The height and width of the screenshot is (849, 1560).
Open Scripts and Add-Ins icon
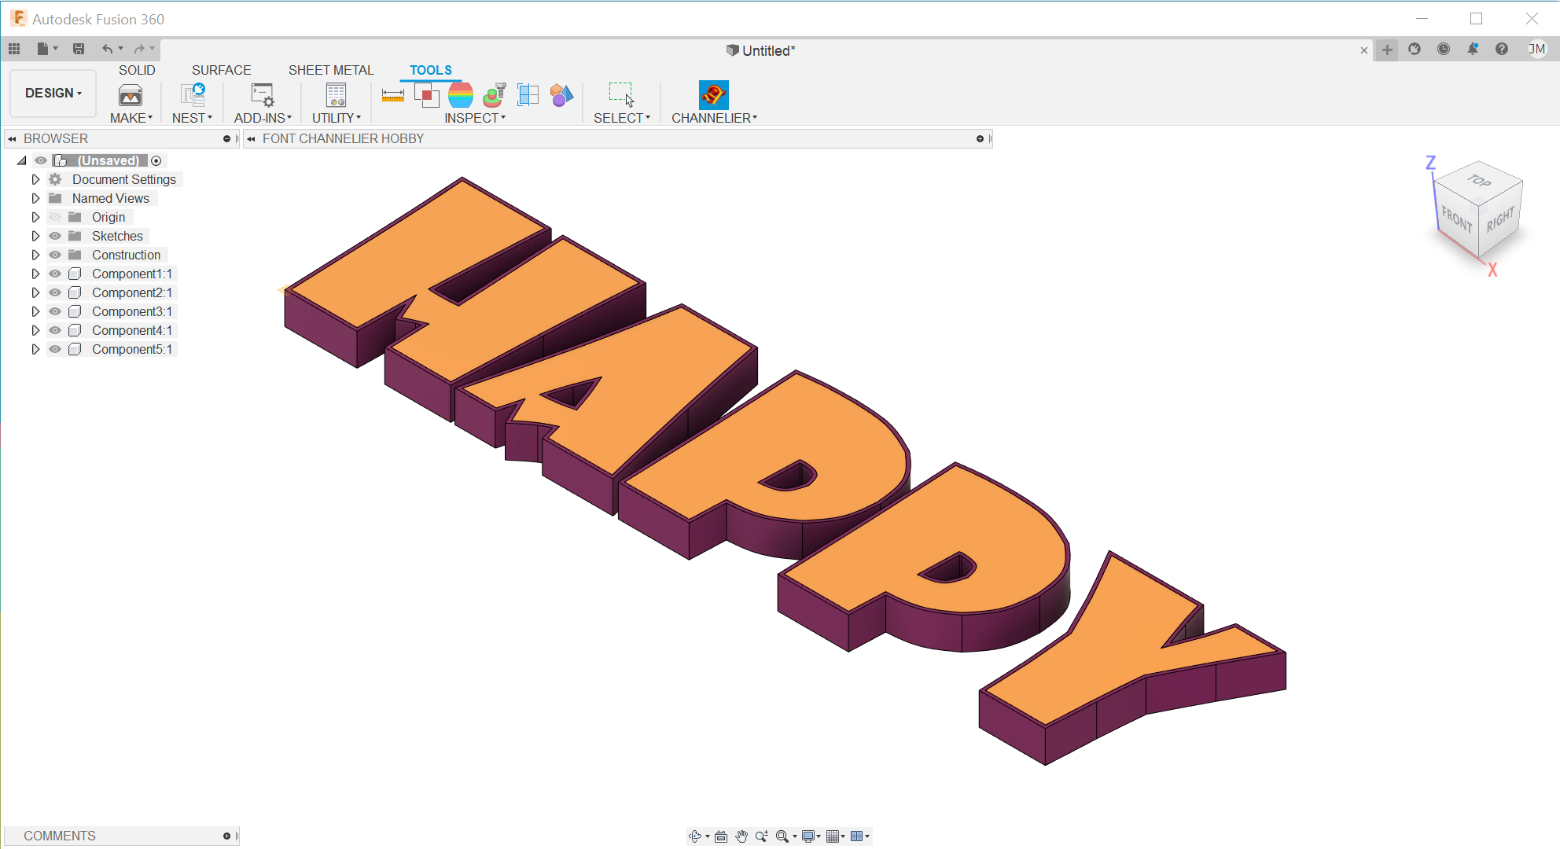[262, 95]
